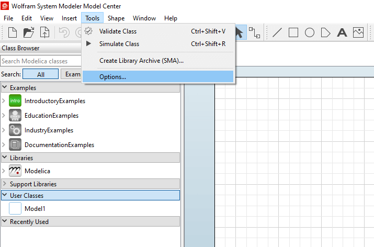Screen dimensions: 374x247
Task: Open the Insert menu
Action: coord(69,18)
